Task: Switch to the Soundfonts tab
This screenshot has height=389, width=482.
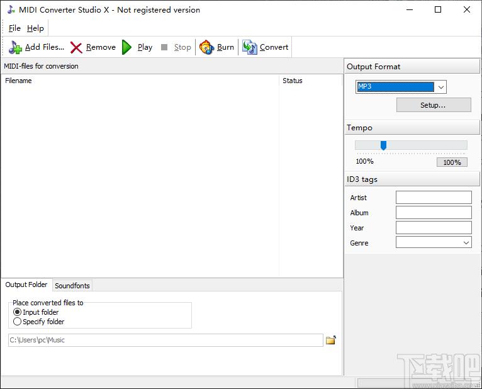Action: [x=72, y=285]
